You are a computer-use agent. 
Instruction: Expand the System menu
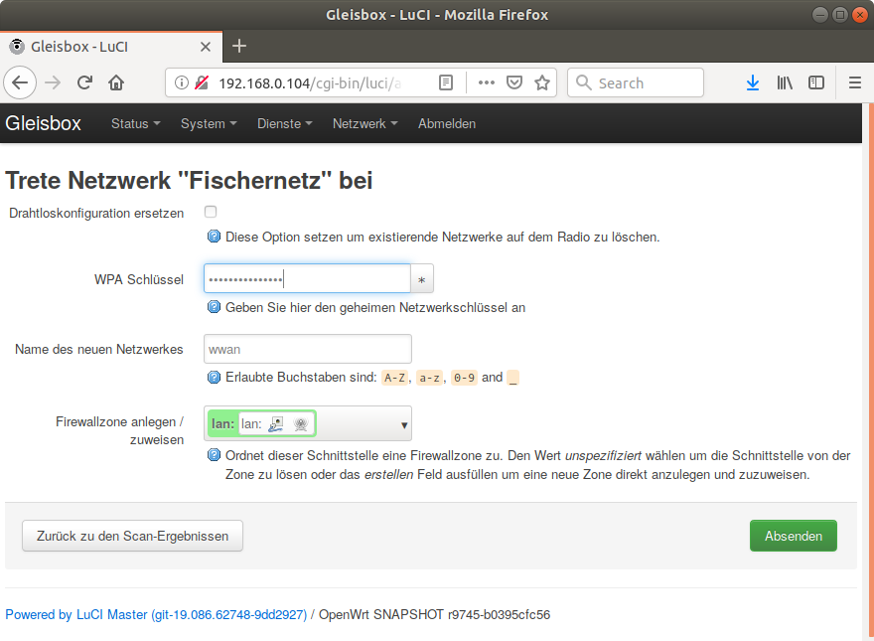pyautogui.click(x=209, y=124)
